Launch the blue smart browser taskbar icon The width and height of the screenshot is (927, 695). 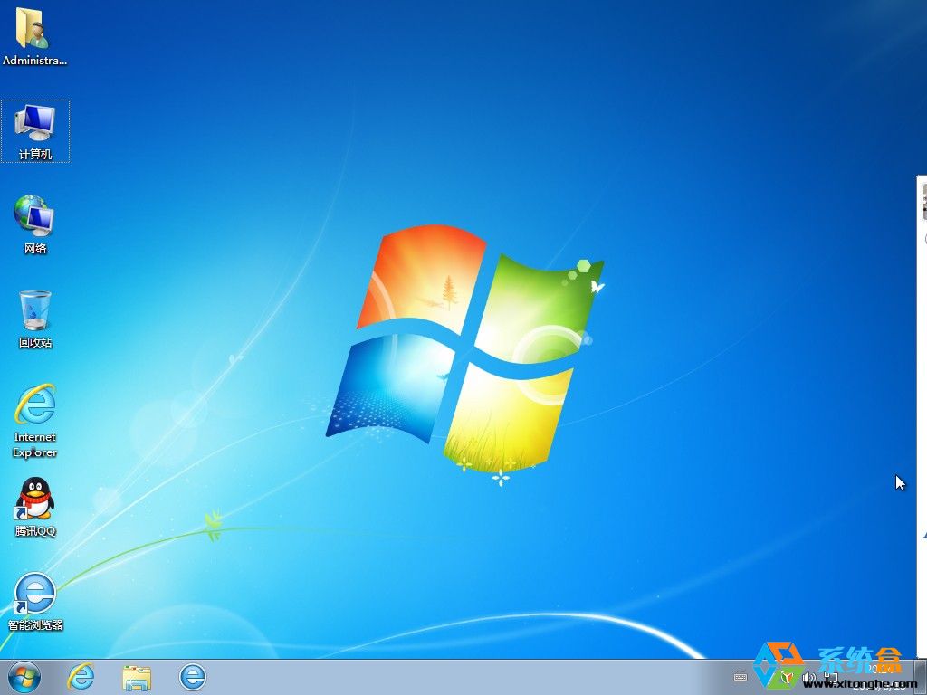pyautogui.click(x=193, y=677)
